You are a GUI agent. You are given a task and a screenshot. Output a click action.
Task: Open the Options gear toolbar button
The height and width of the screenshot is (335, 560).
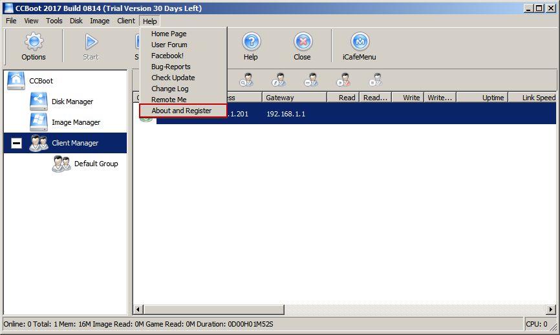[34, 46]
